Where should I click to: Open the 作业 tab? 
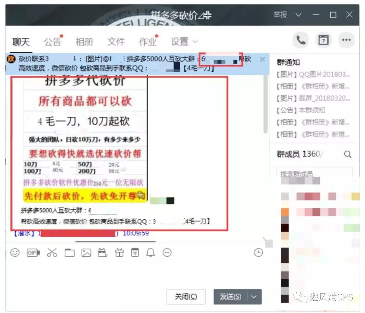148,42
